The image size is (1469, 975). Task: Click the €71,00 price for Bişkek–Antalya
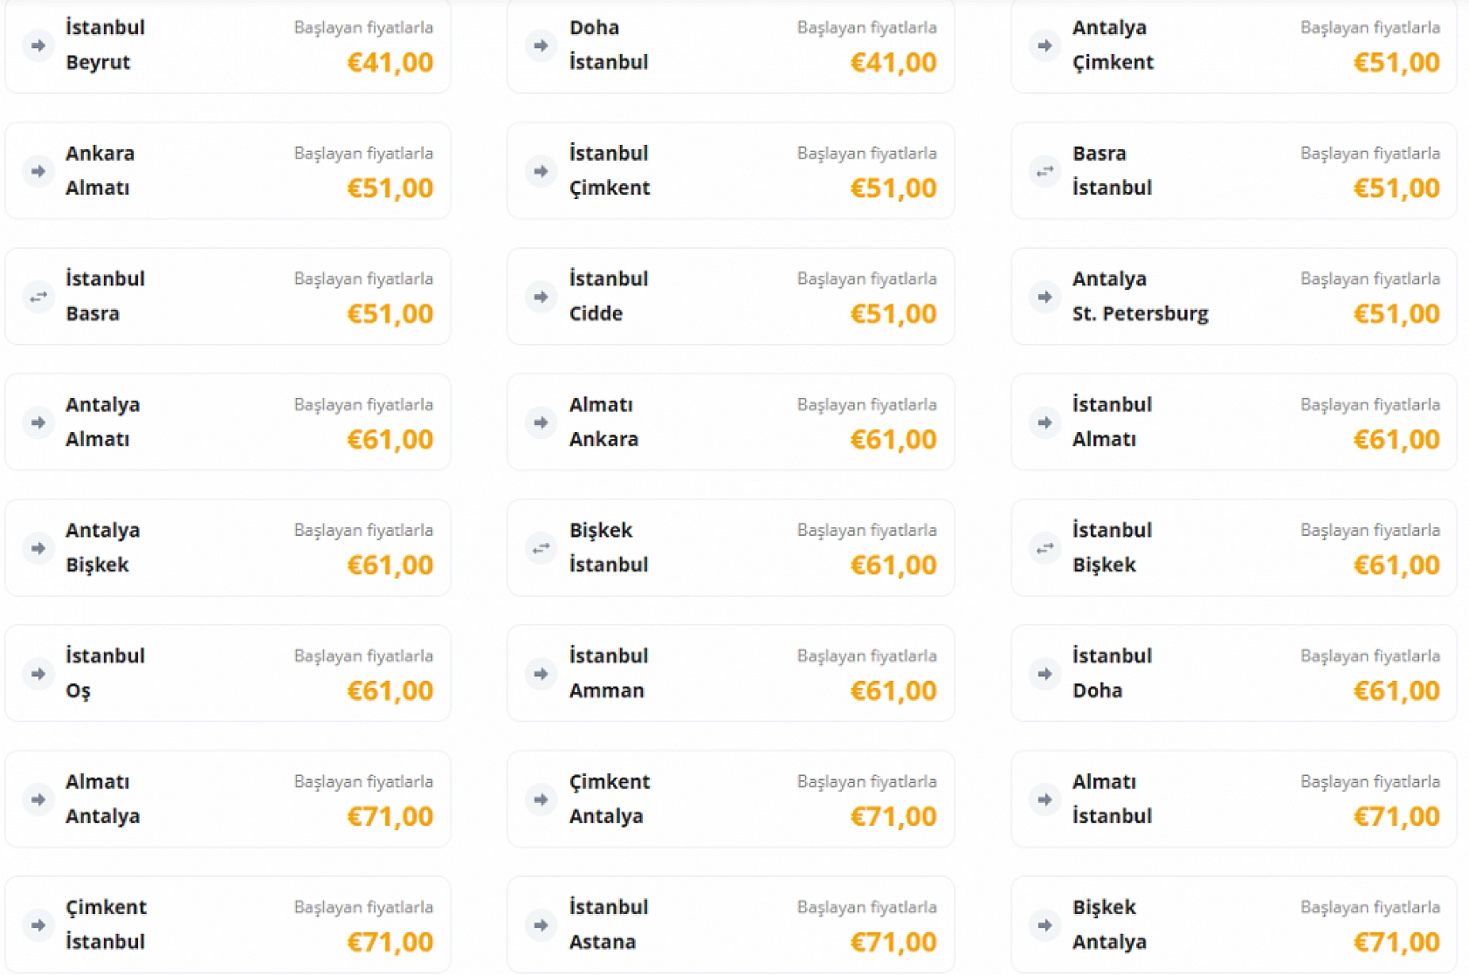click(x=1396, y=943)
